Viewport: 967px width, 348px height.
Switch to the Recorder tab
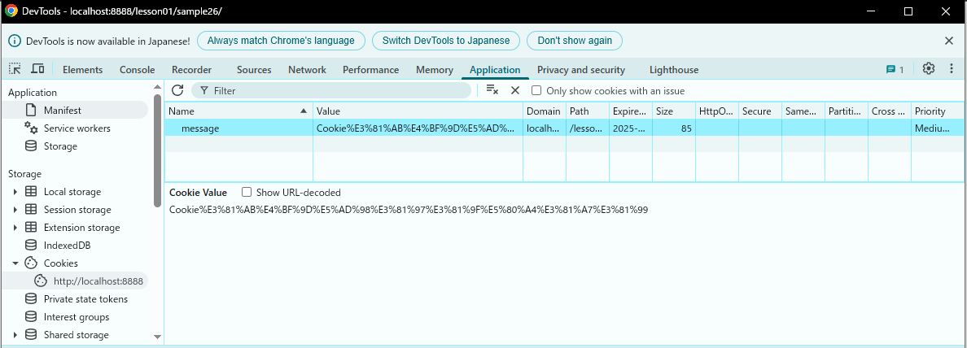(191, 70)
